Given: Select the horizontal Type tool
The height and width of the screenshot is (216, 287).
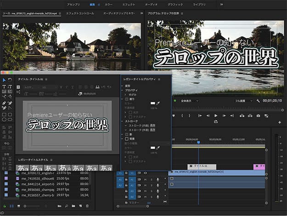Looking at the screenshot, I should pyautogui.click(x=4, y=86).
